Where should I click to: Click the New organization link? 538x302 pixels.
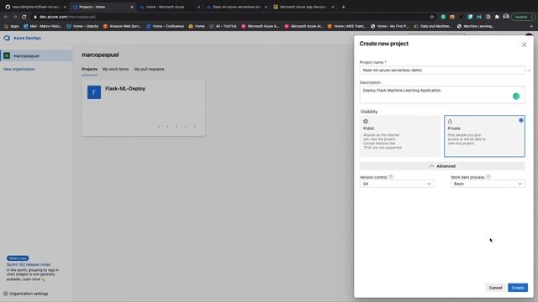pyautogui.click(x=18, y=69)
